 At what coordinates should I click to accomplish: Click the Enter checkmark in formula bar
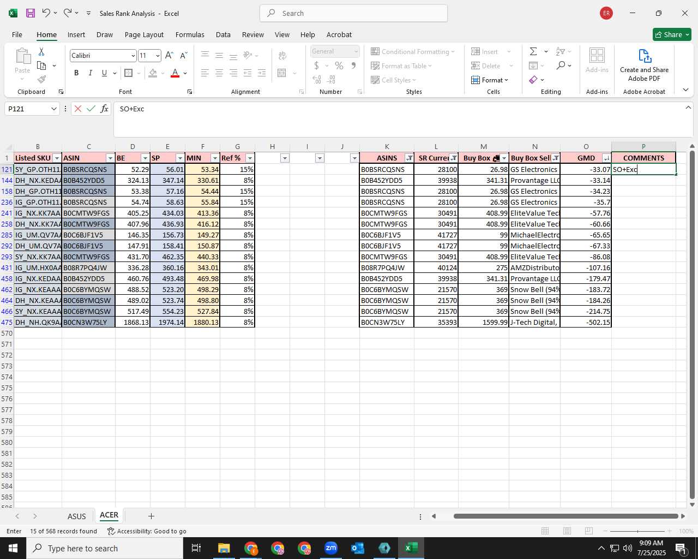91,109
